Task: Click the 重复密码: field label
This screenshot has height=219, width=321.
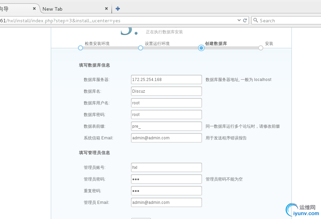Action: pos(93,191)
